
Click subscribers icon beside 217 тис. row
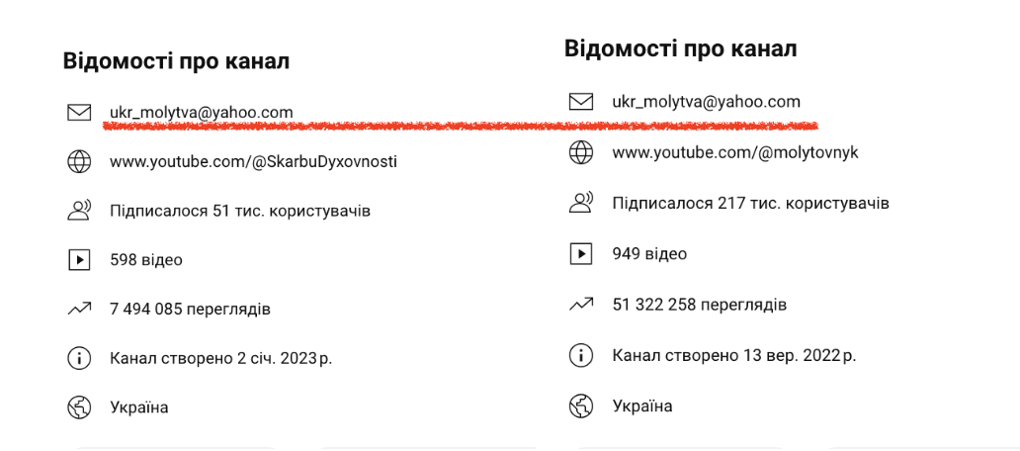point(581,203)
